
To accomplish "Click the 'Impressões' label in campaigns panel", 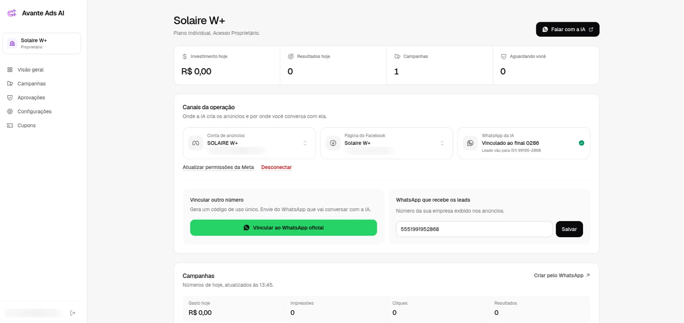I will click(302, 303).
